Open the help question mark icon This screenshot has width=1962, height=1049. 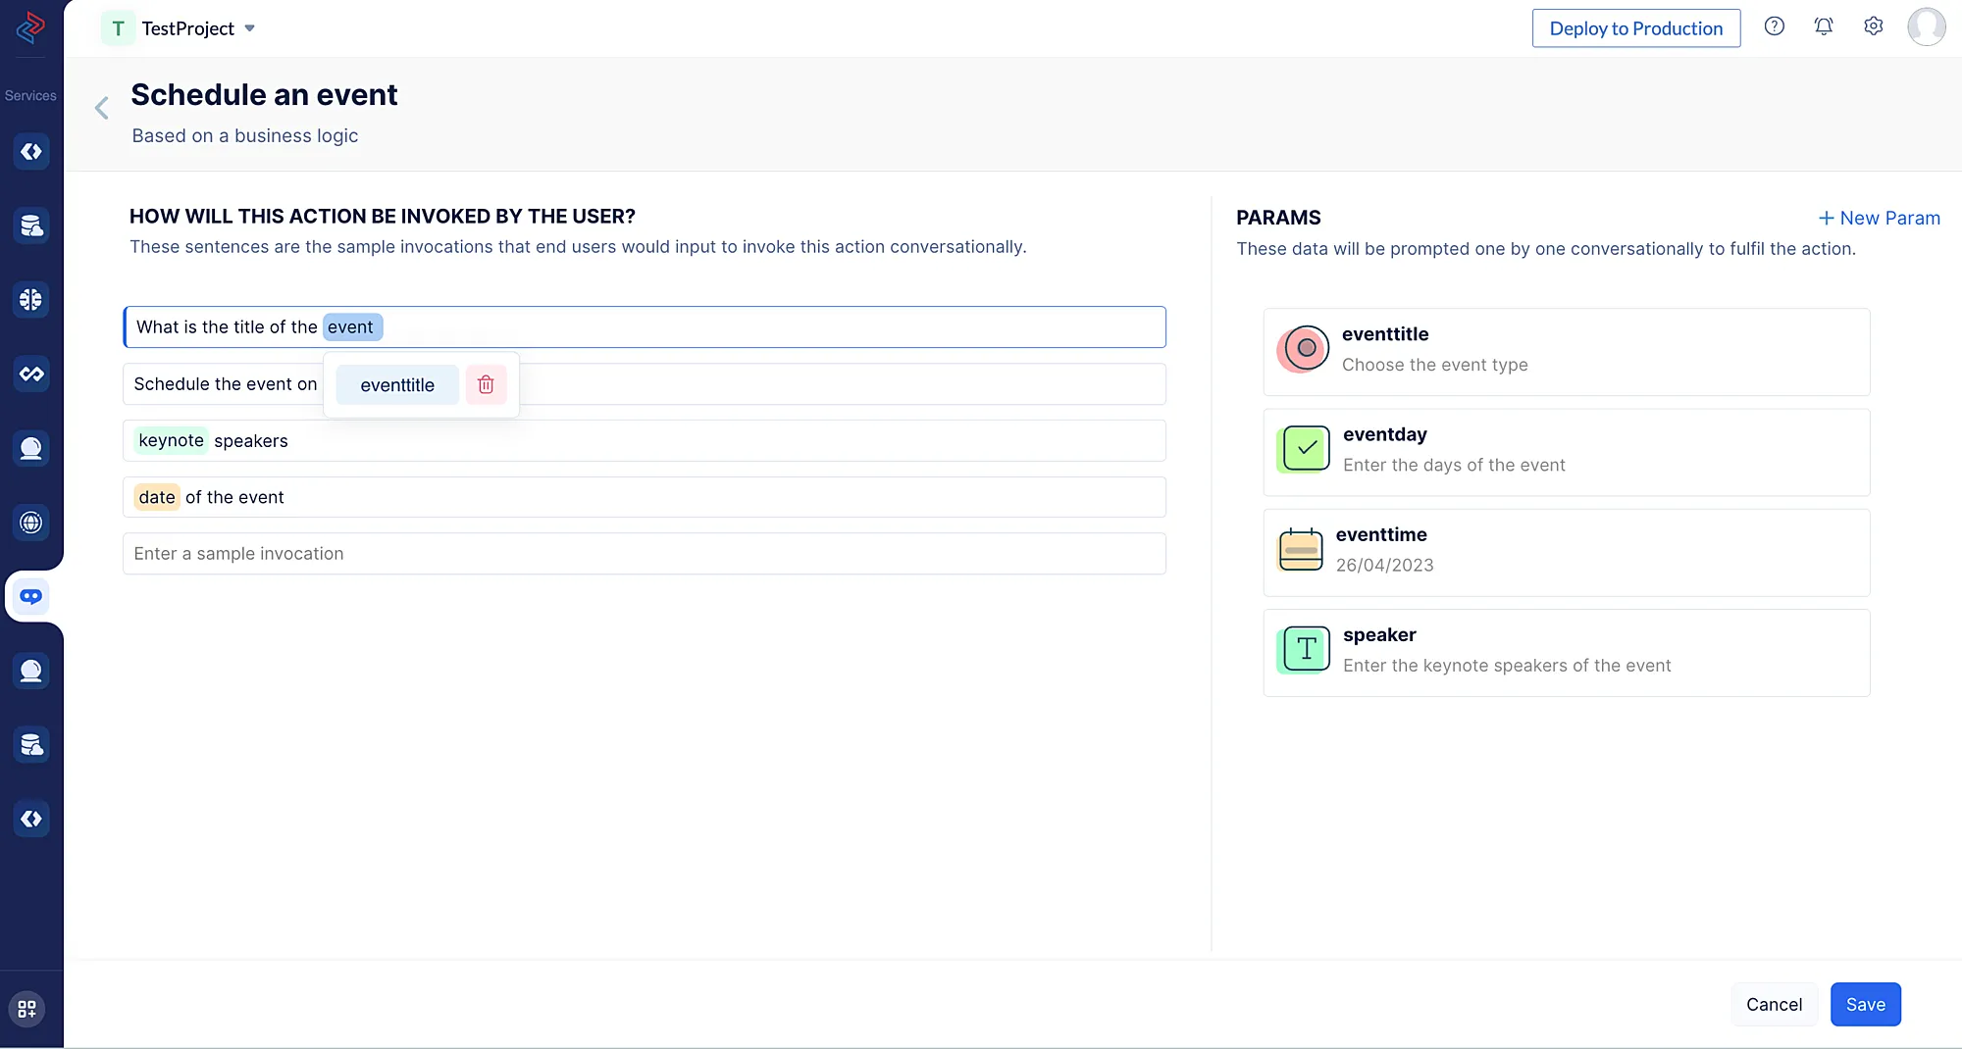[1774, 27]
